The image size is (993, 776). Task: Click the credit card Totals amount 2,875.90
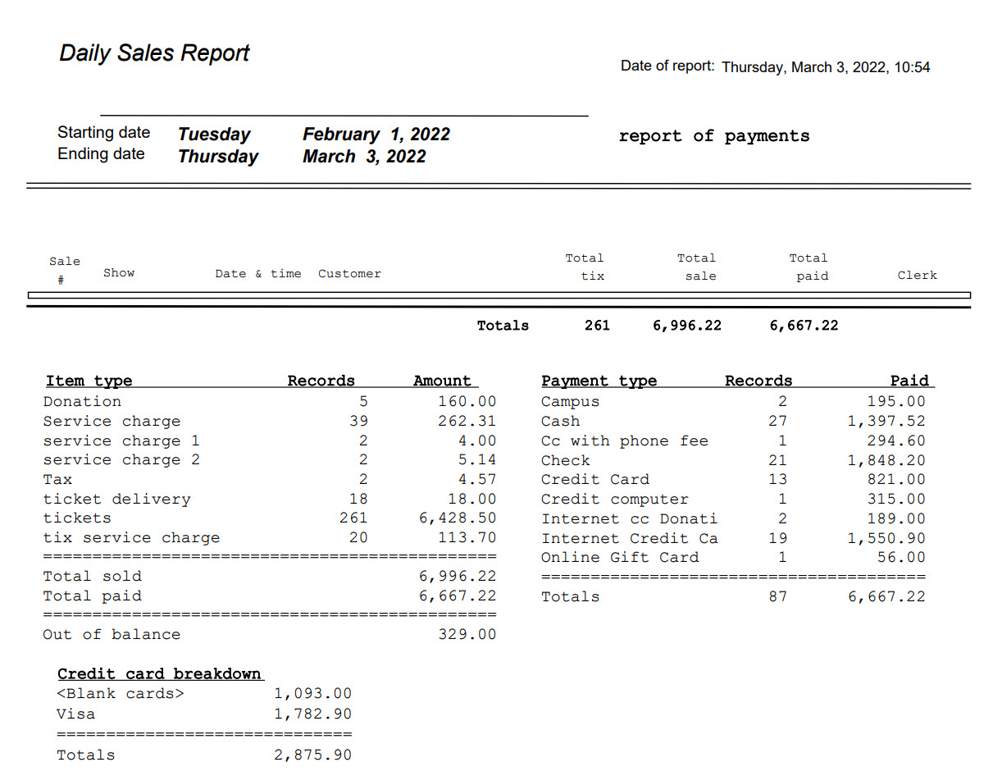coord(312,755)
